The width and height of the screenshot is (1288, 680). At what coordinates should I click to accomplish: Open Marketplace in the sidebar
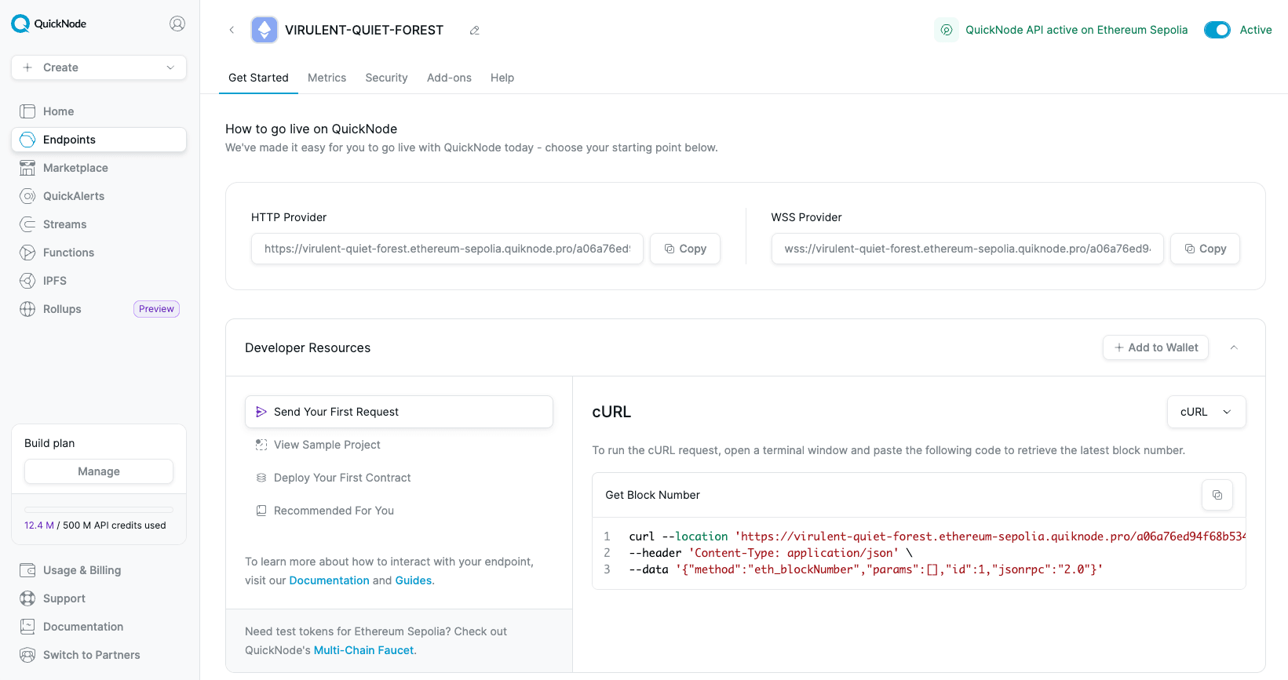99,168
